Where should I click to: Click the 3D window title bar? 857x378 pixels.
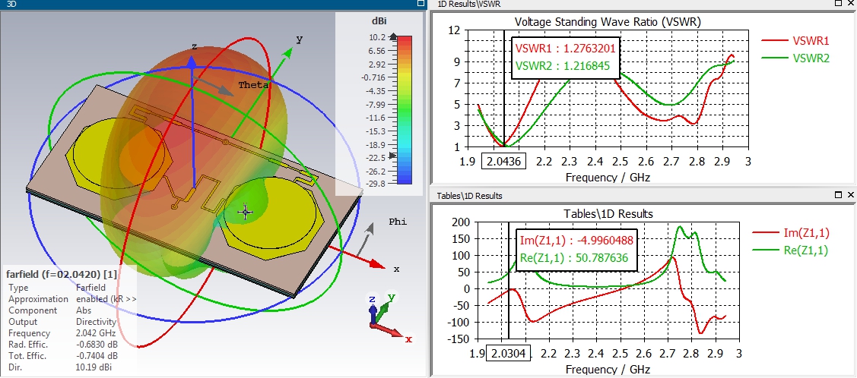[x=213, y=4]
